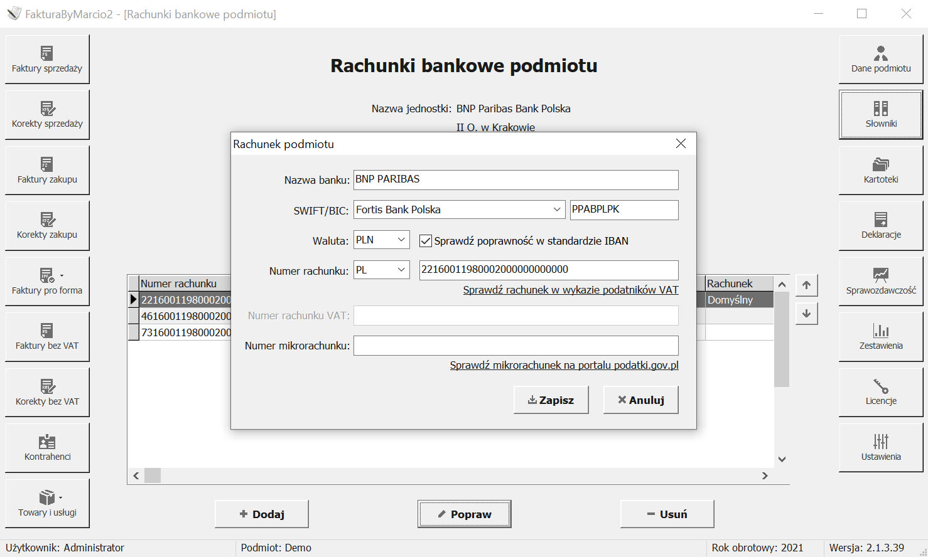Viewport: 928px width, 557px height.
Task: Open Korekty zakupu module
Action: point(47,225)
